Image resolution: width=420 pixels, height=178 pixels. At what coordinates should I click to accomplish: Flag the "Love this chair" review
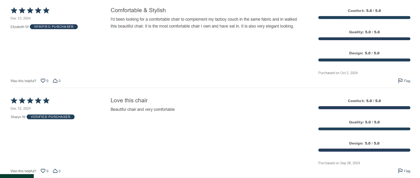[x=404, y=171]
